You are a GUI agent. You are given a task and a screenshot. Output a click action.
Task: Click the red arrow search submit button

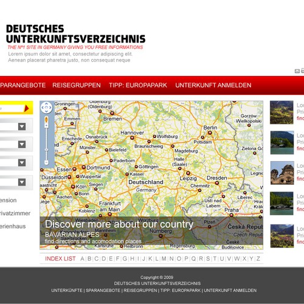(27, 108)
